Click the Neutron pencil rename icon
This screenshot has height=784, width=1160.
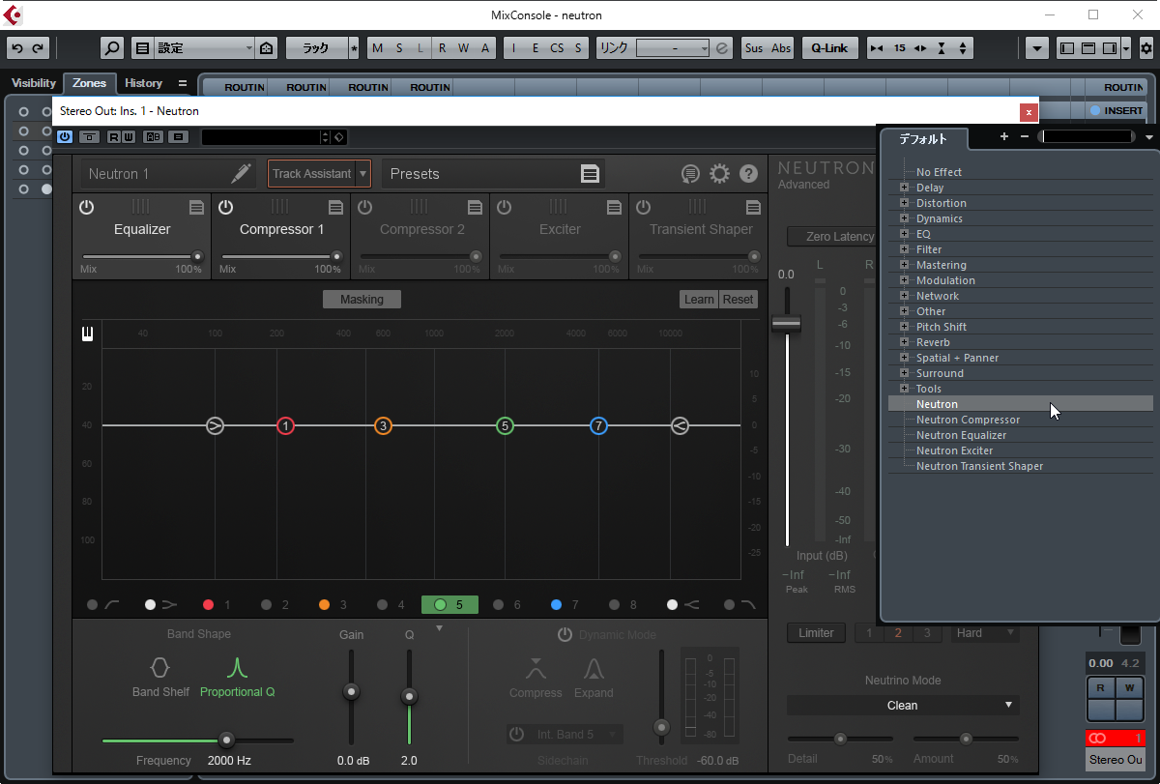(x=241, y=174)
